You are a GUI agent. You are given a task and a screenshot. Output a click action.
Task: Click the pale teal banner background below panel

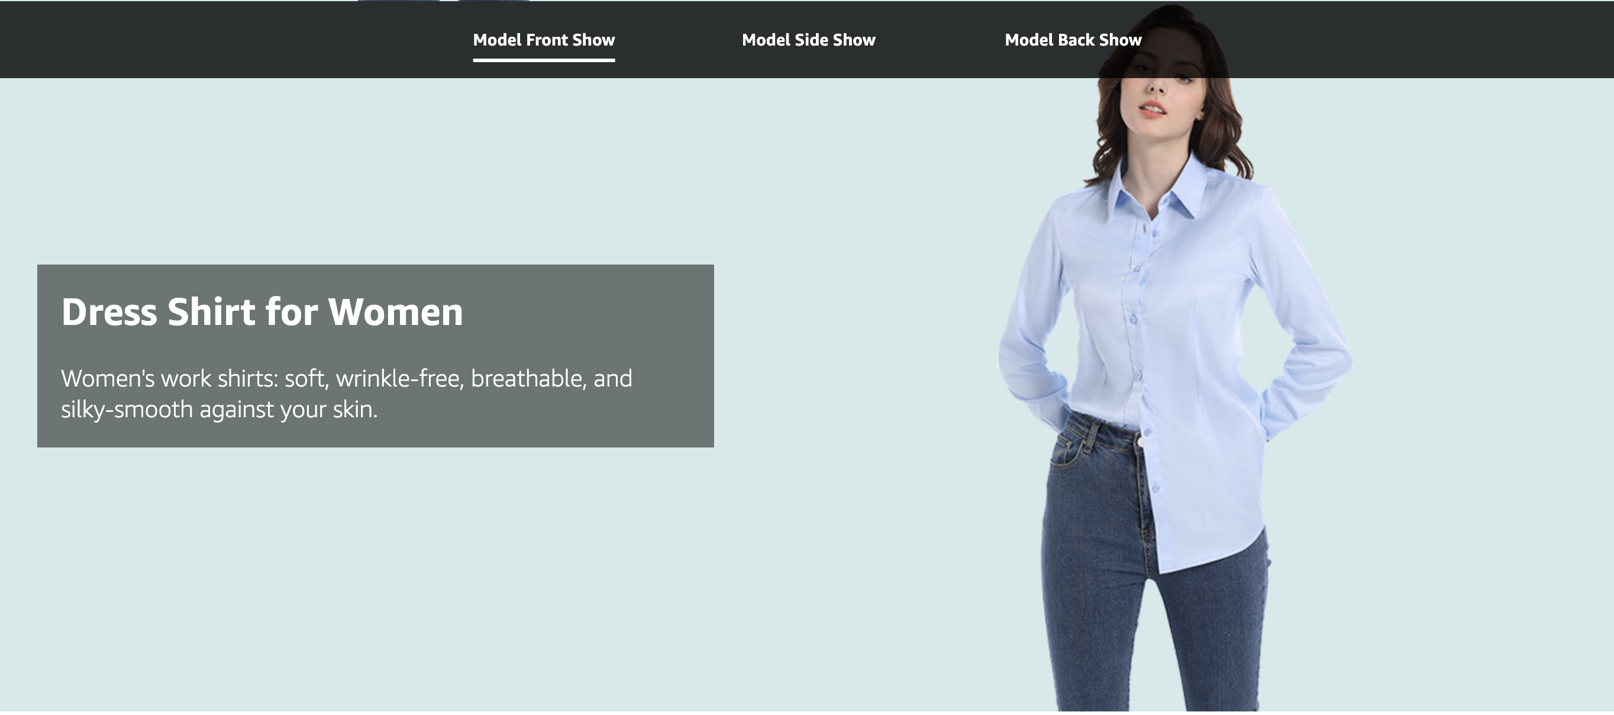376,576
